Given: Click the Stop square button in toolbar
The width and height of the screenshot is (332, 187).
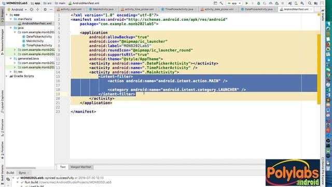Looking at the screenshot, I should click(283, 3).
